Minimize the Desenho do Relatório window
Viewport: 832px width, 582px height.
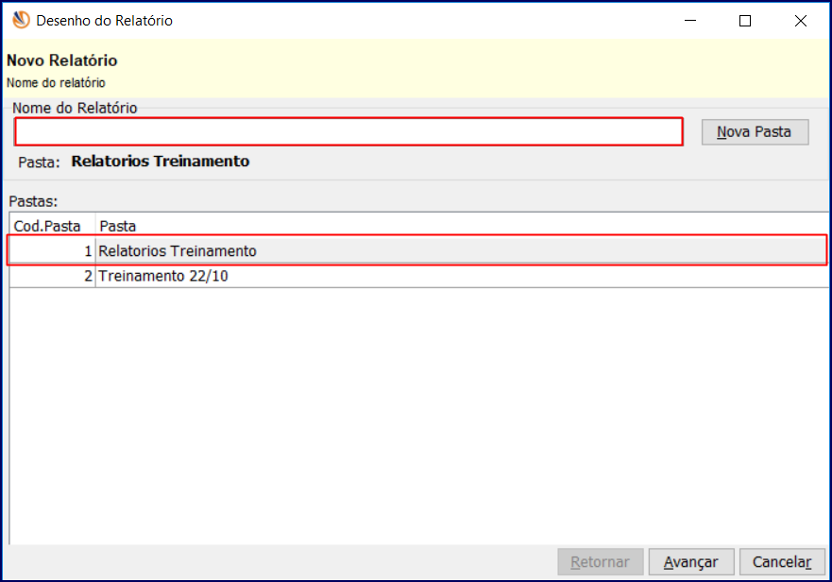click(x=690, y=20)
